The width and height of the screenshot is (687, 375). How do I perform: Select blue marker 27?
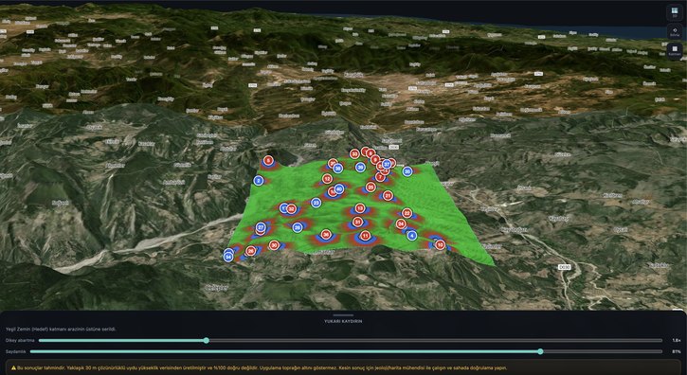coord(261,227)
